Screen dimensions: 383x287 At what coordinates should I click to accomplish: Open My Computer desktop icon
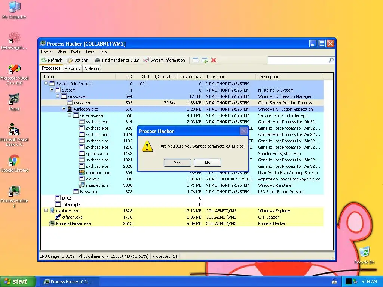point(15,10)
